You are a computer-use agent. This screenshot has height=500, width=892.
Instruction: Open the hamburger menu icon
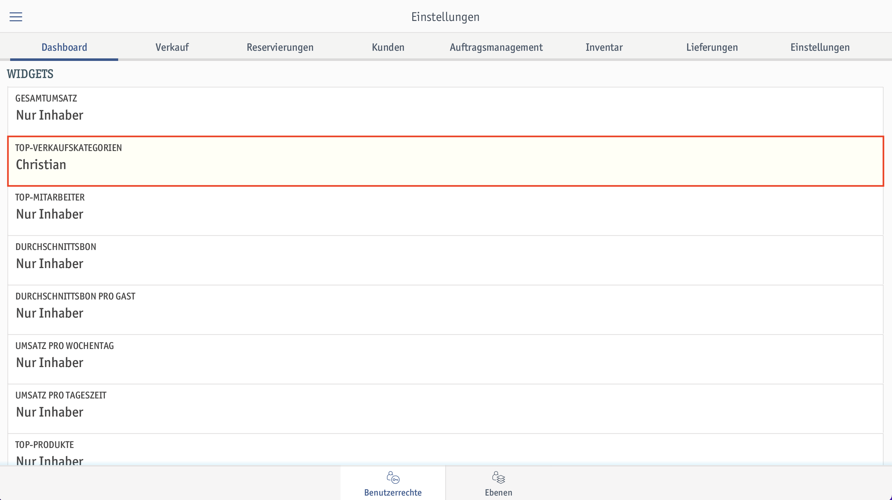click(16, 16)
